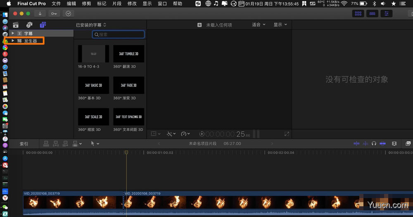Toggle video and audio skimming button
413x217 pixels.
click(356, 143)
